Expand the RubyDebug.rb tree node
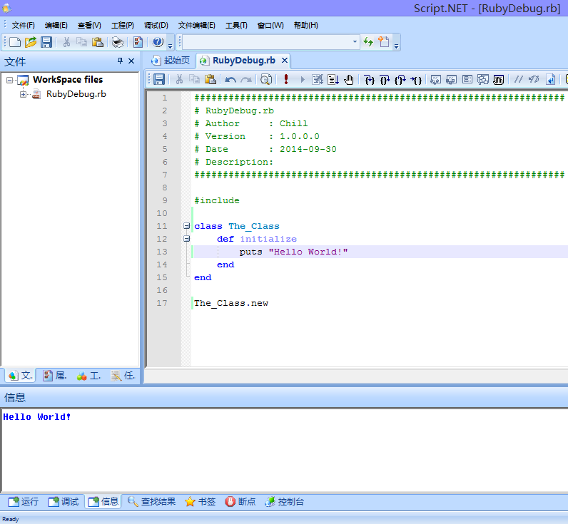This screenshot has width=568, height=524. [23, 94]
